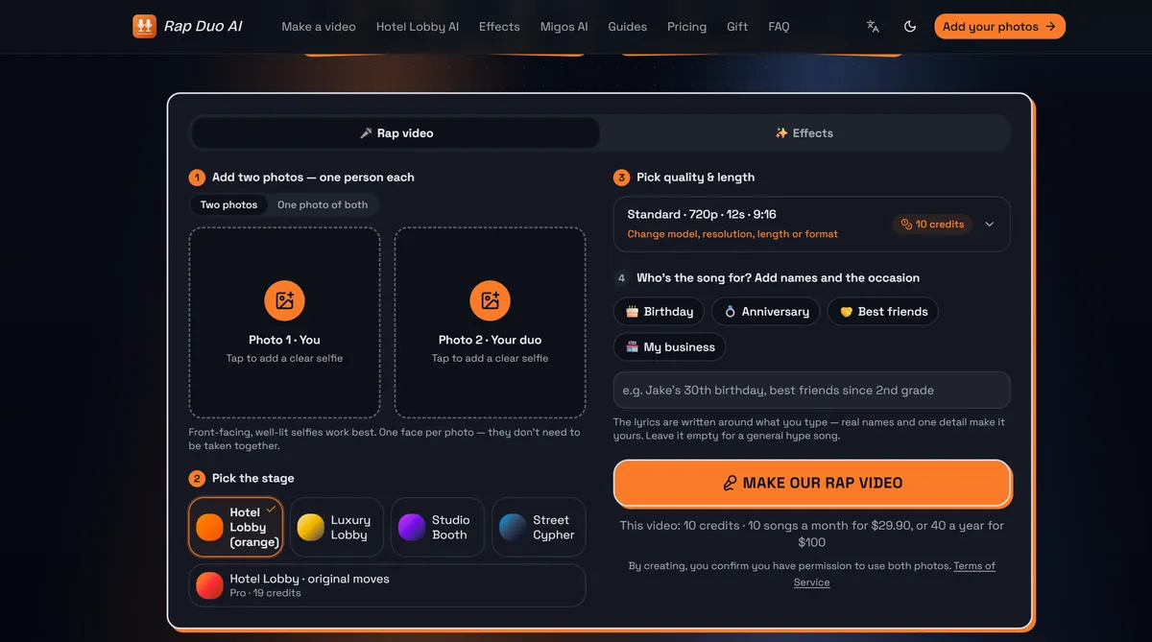This screenshot has height=642, width=1152.
Task: Click the Photo 2 add-image icon
Action: click(x=490, y=300)
